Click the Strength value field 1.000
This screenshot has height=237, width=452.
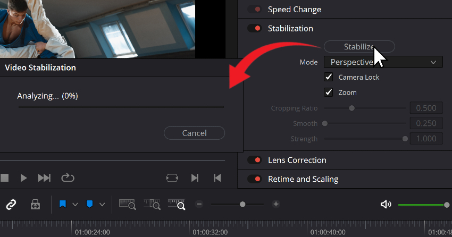click(426, 139)
